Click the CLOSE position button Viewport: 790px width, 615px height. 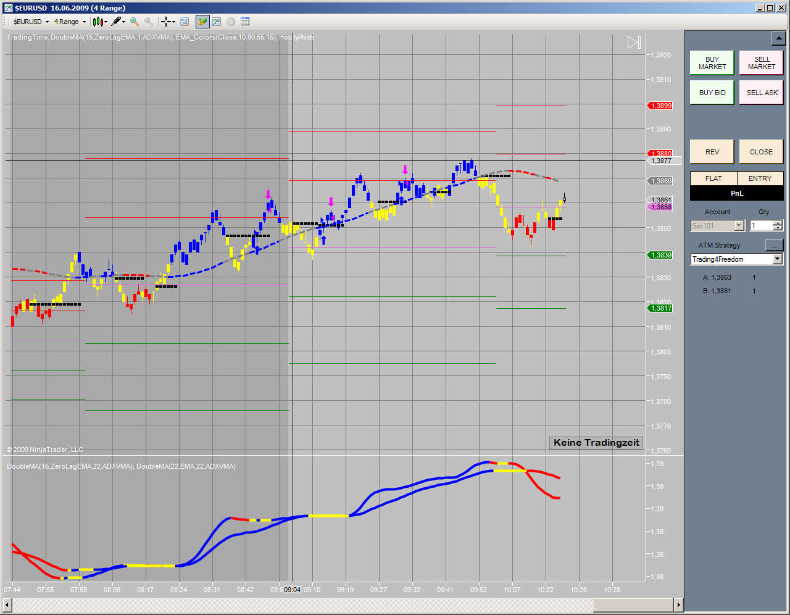pyautogui.click(x=762, y=152)
